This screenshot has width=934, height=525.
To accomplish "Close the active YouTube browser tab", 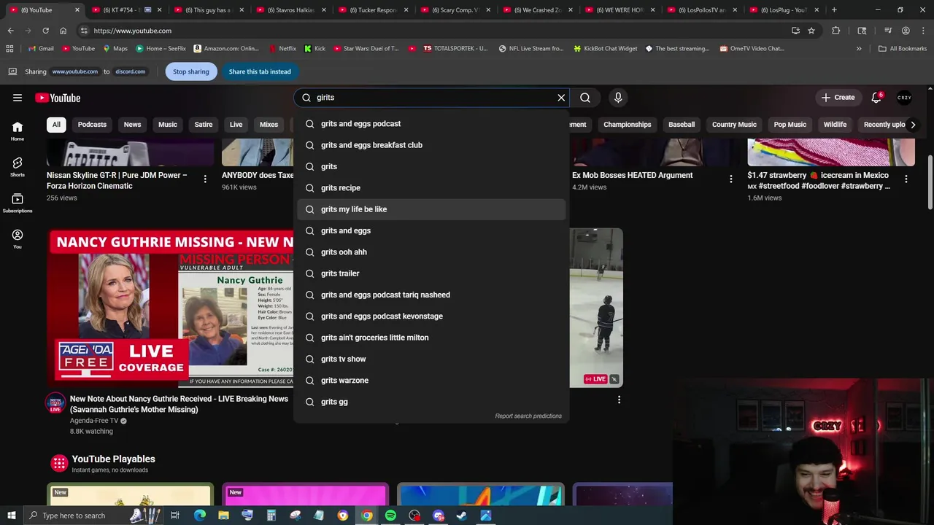I will [77, 10].
